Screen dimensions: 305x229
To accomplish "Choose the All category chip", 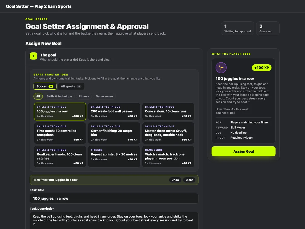I will tap(38, 96).
